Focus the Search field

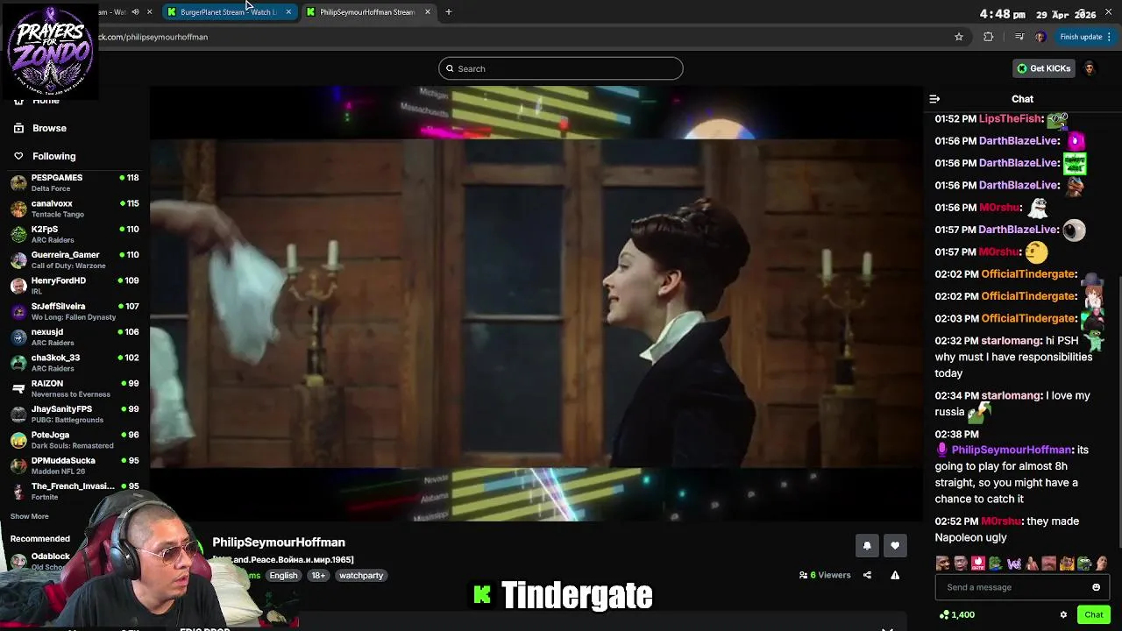[x=561, y=68]
